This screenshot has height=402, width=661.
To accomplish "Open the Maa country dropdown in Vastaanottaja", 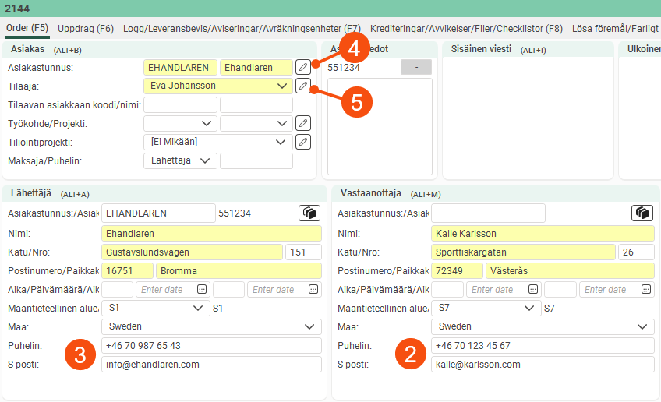I will 643,326.
